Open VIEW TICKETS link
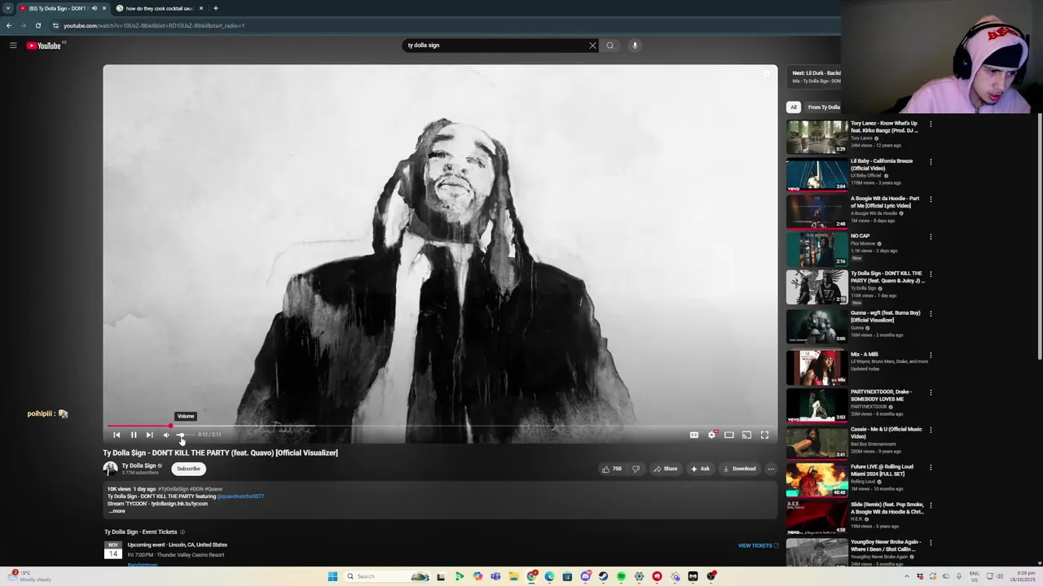This screenshot has width=1043, height=586. [x=758, y=545]
